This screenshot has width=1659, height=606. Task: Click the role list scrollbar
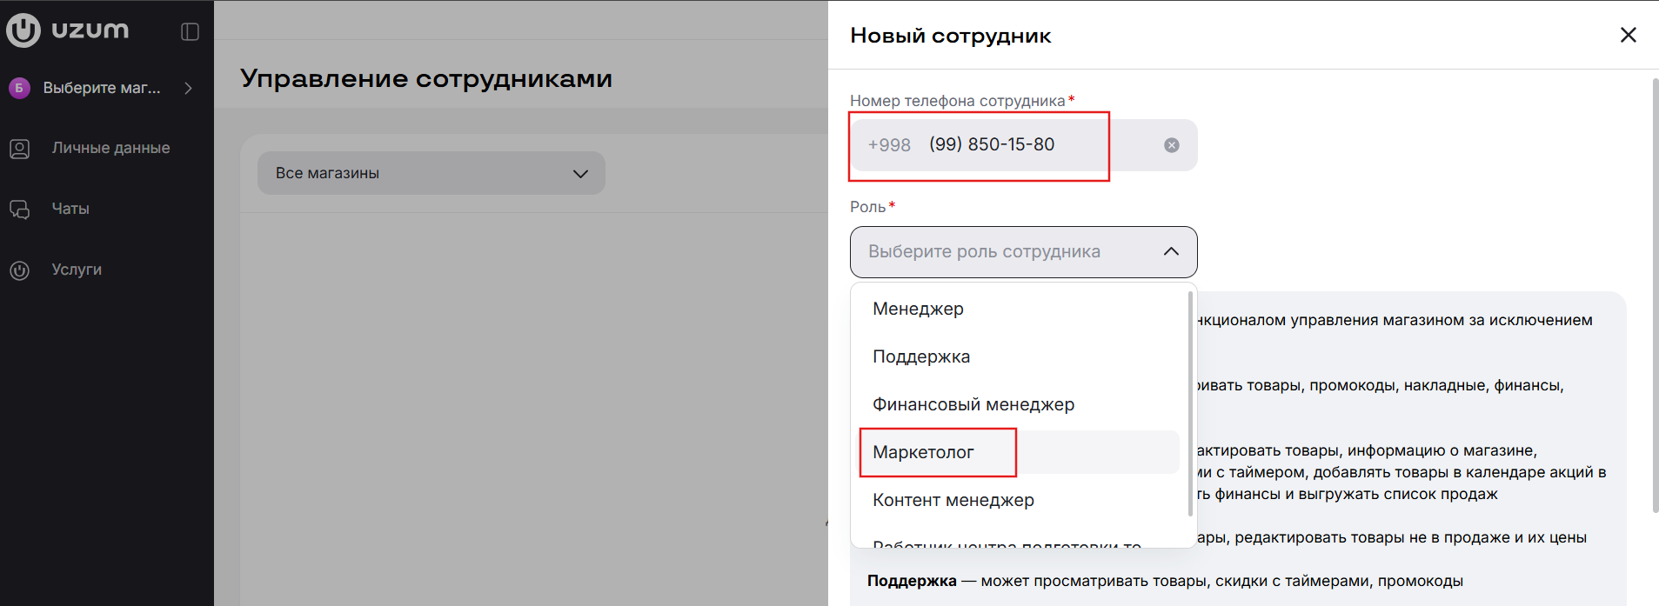1190,403
